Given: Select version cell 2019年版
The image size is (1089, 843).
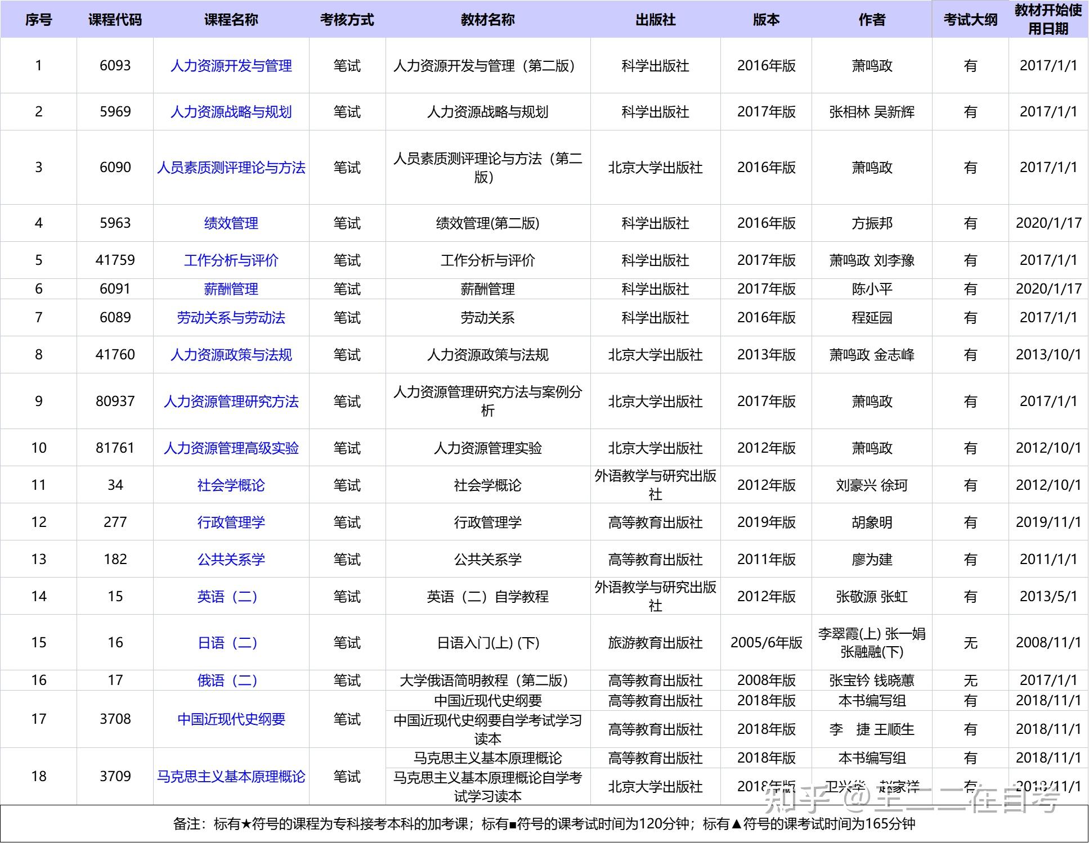Looking at the screenshot, I should click(766, 522).
